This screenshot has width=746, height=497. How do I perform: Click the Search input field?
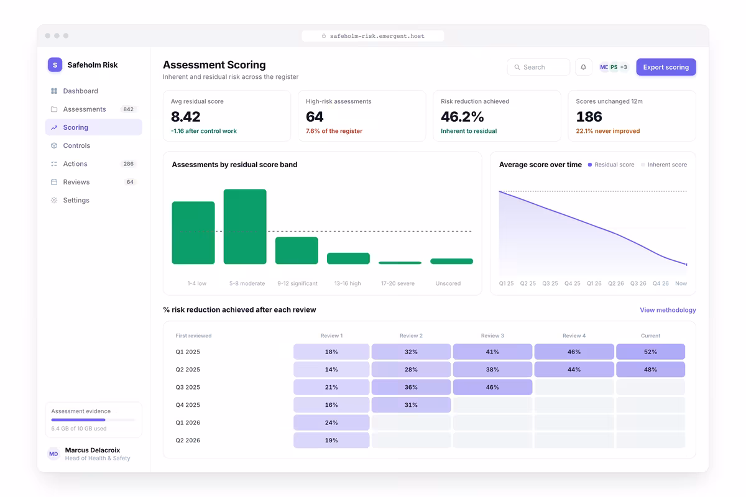(x=538, y=67)
